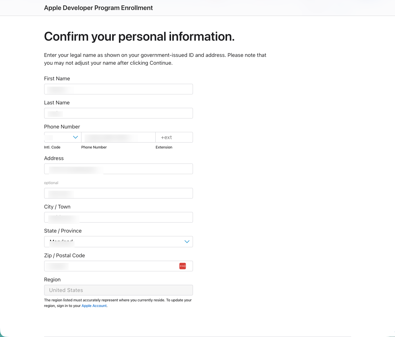Click into the Last Name field
This screenshot has height=337, width=395.
coord(118,113)
